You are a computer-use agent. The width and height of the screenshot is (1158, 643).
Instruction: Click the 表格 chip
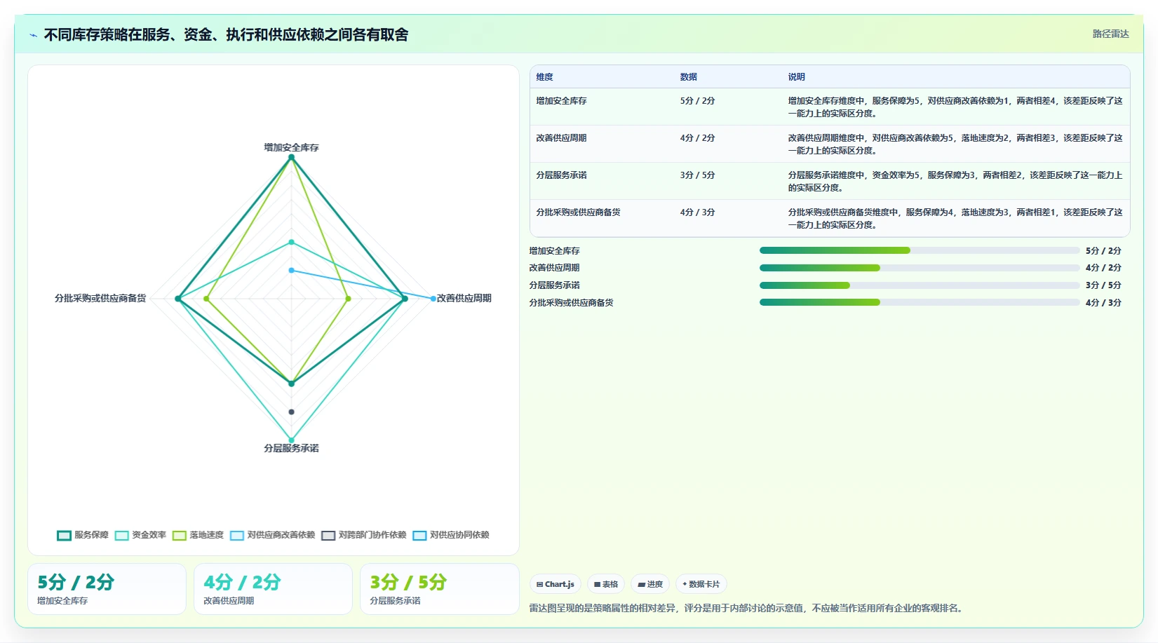606,584
